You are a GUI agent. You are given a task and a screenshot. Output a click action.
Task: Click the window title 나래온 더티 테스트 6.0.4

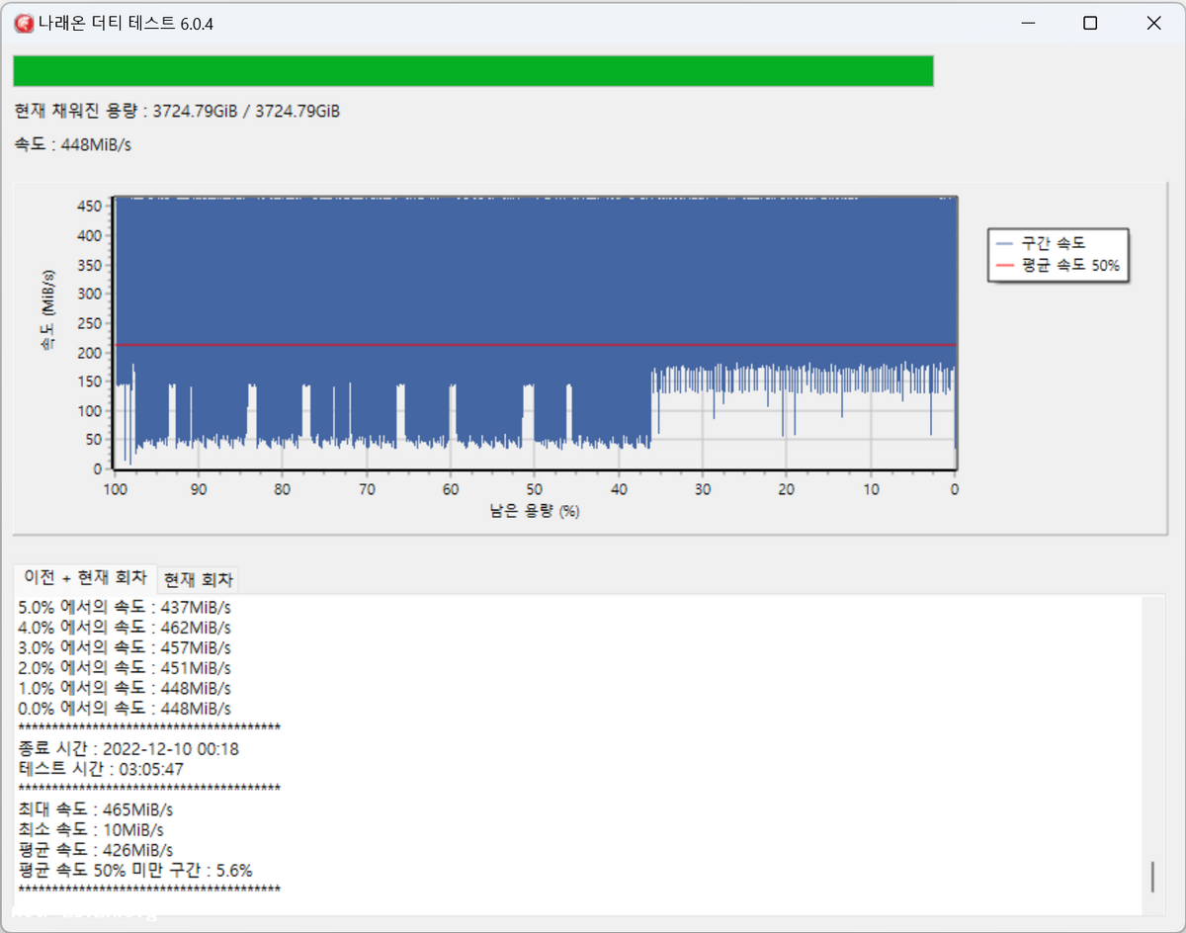click(x=127, y=24)
